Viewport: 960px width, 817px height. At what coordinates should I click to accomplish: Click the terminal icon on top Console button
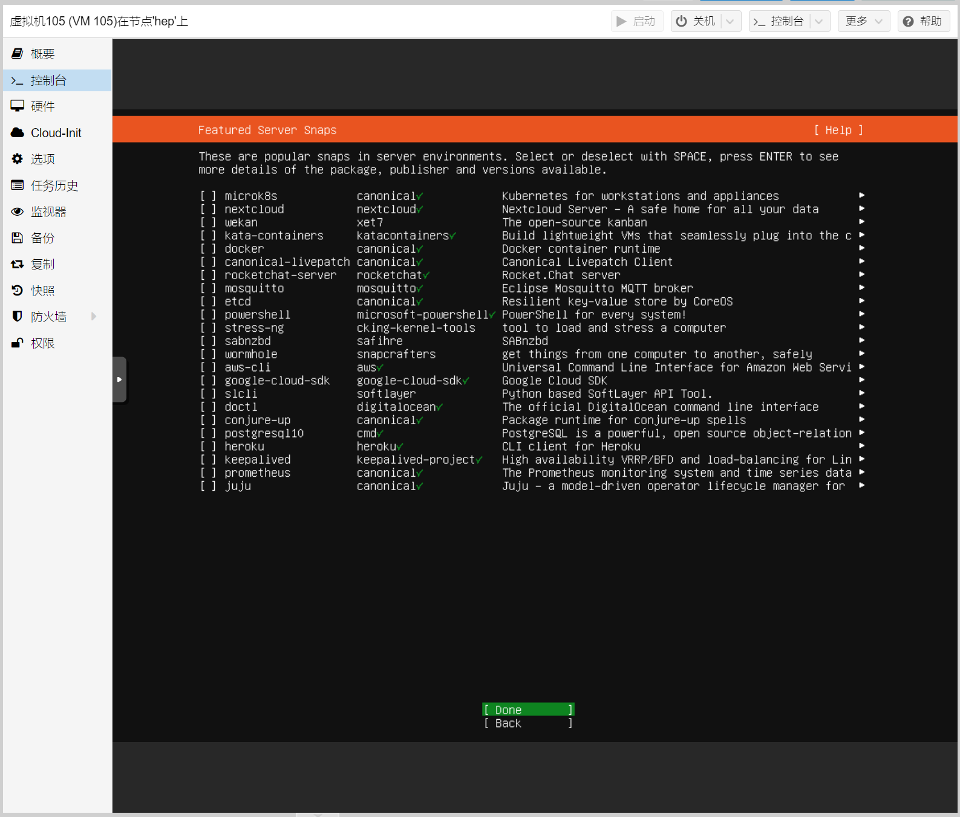pyautogui.click(x=759, y=22)
